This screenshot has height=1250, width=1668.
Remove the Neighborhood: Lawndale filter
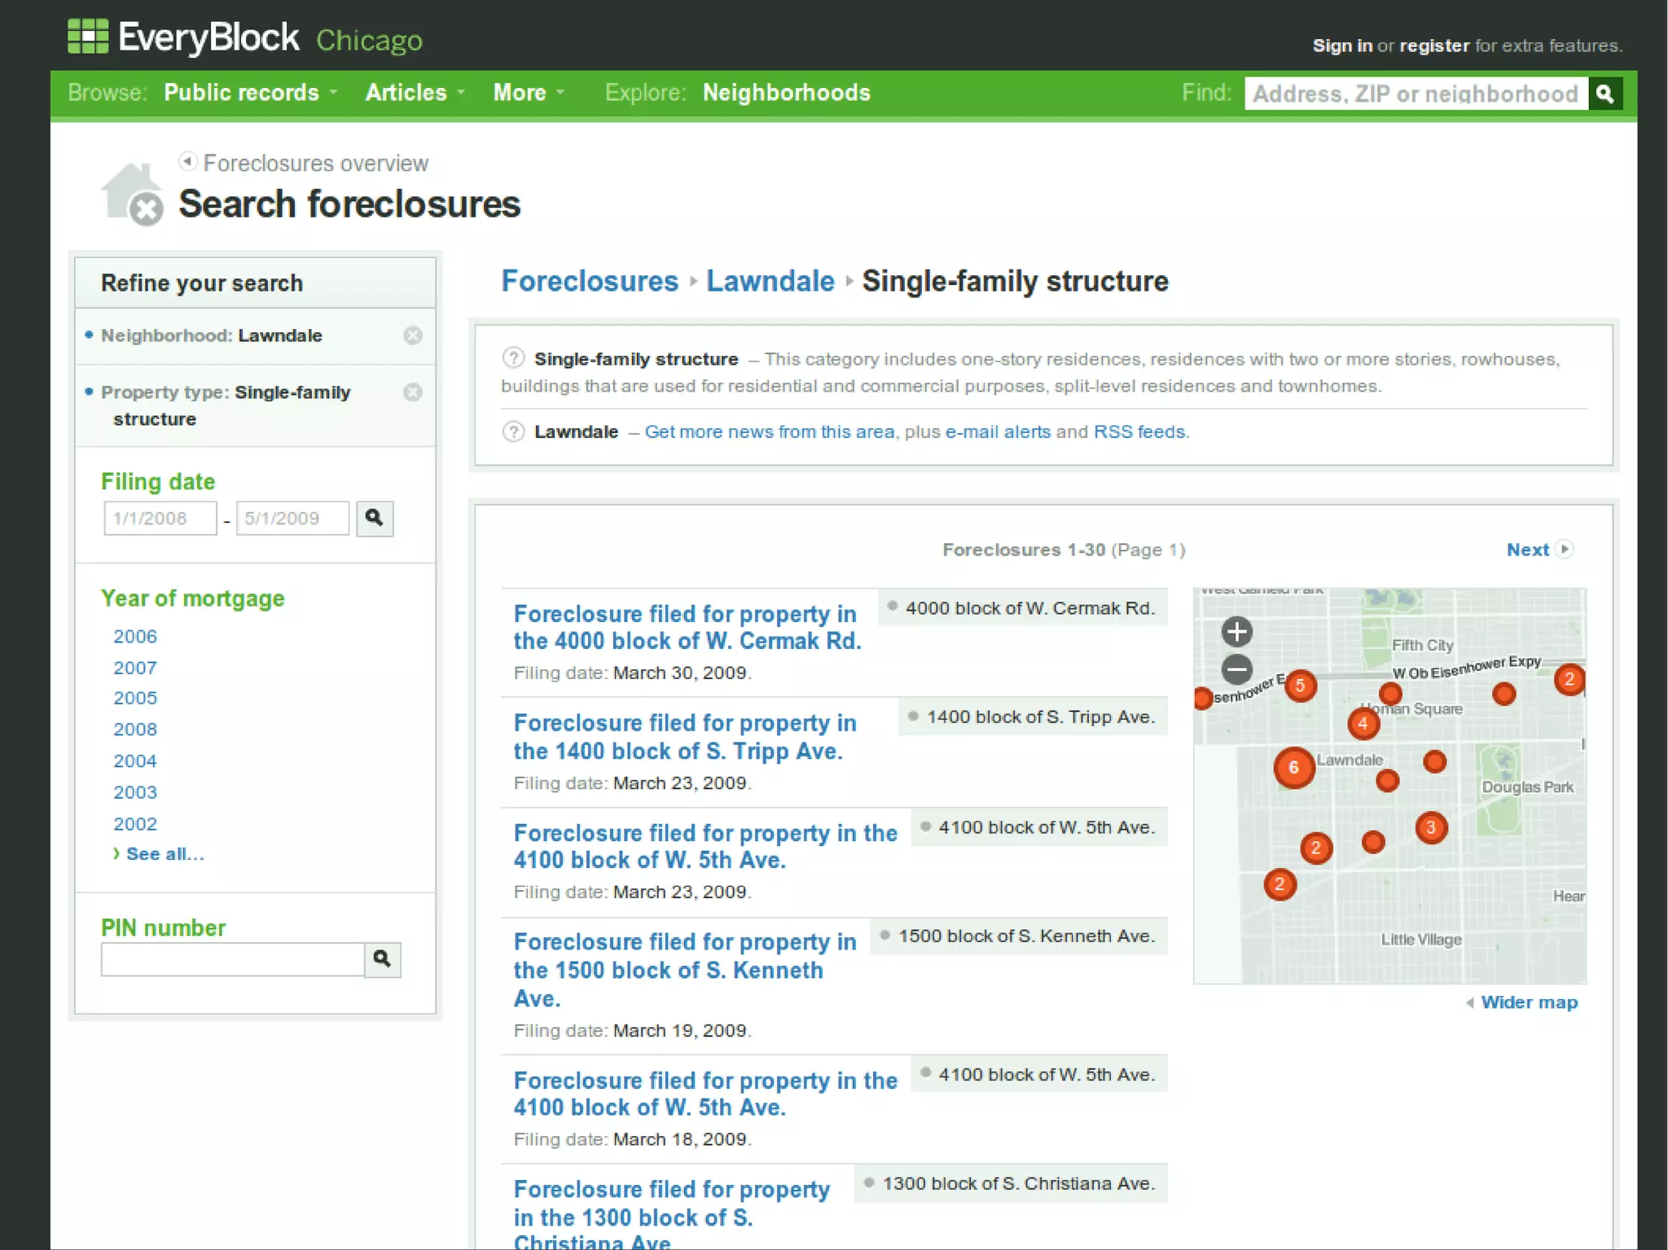point(413,336)
